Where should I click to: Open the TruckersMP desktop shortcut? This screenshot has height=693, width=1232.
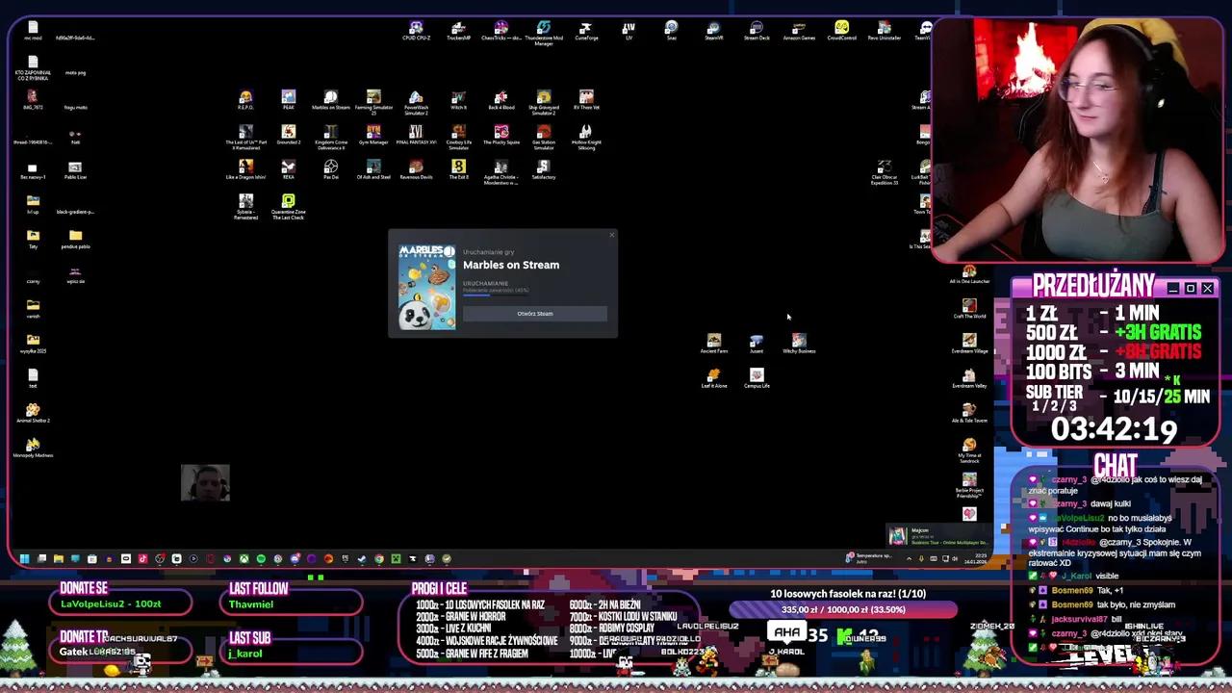point(458,31)
